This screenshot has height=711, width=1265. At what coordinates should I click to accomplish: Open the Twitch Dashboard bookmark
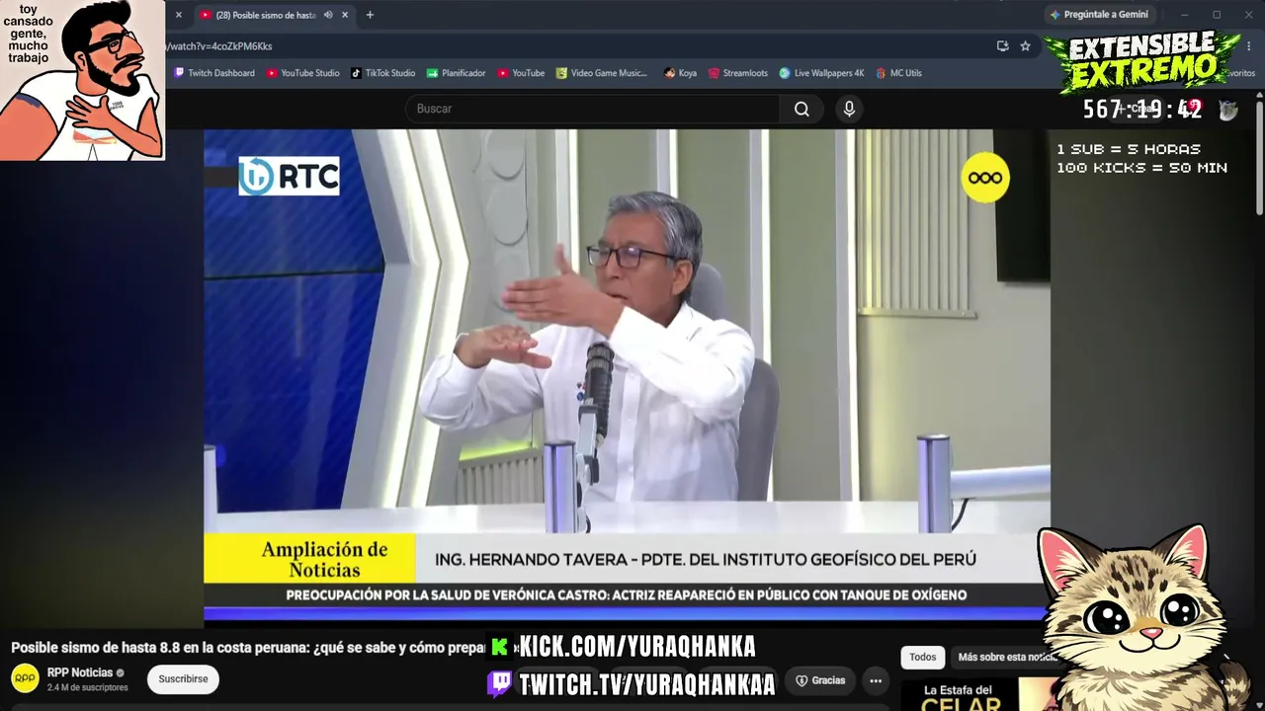(214, 73)
